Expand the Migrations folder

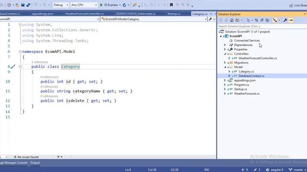(225, 63)
